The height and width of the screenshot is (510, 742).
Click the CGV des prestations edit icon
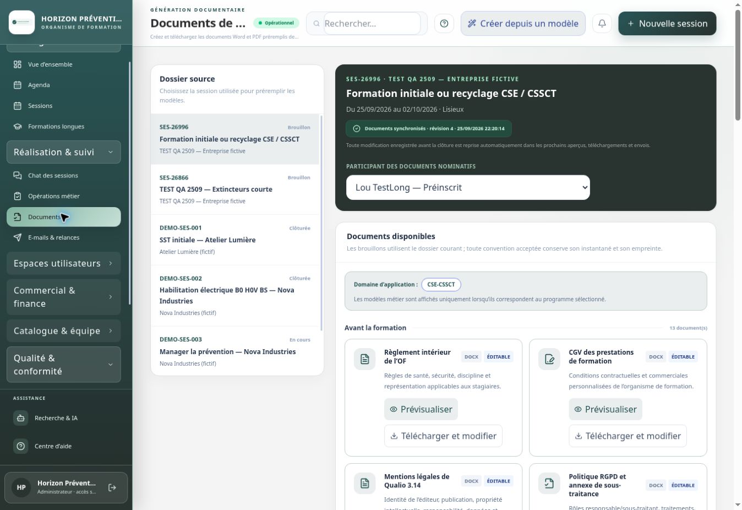[x=549, y=359]
